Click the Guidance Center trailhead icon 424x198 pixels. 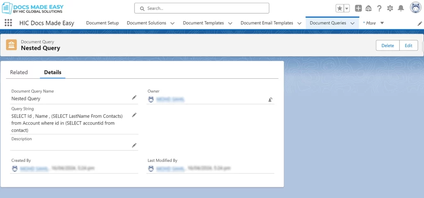[x=368, y=8]
